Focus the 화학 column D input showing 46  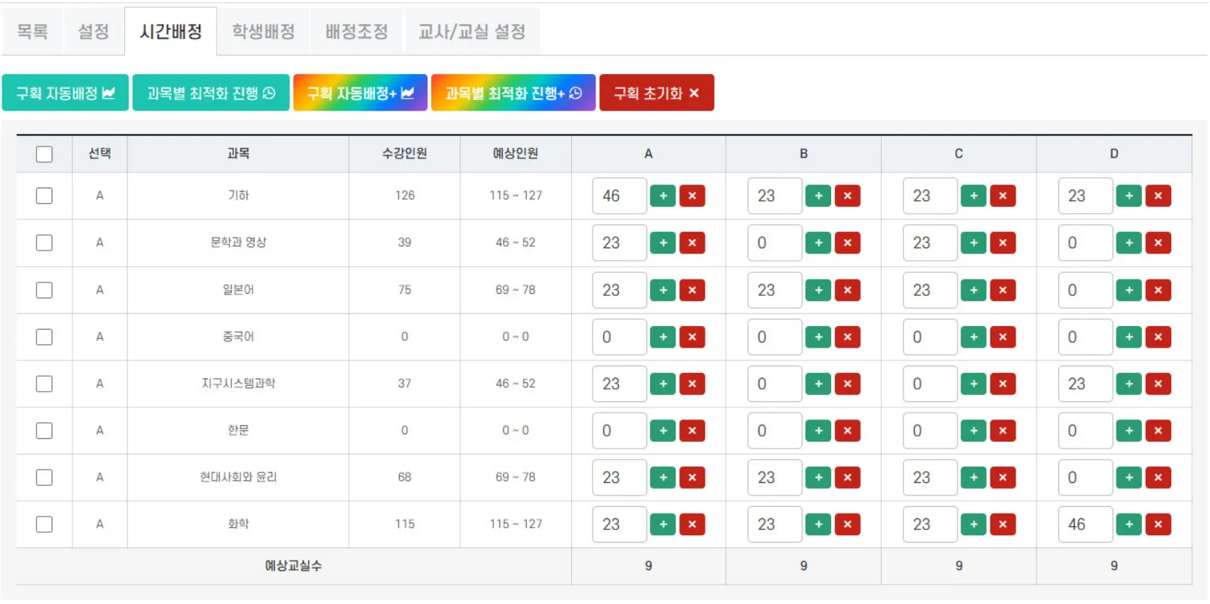click(x=1085, y=525)
